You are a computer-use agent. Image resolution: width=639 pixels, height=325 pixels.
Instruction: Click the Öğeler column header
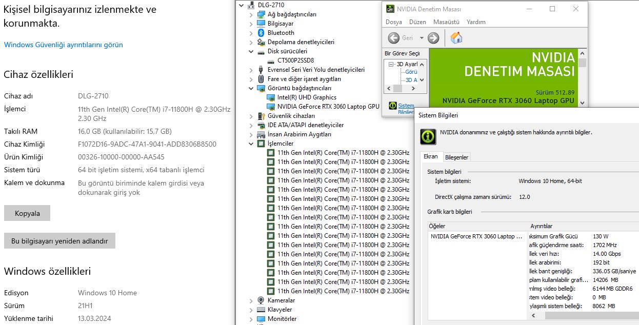(478, 226)
